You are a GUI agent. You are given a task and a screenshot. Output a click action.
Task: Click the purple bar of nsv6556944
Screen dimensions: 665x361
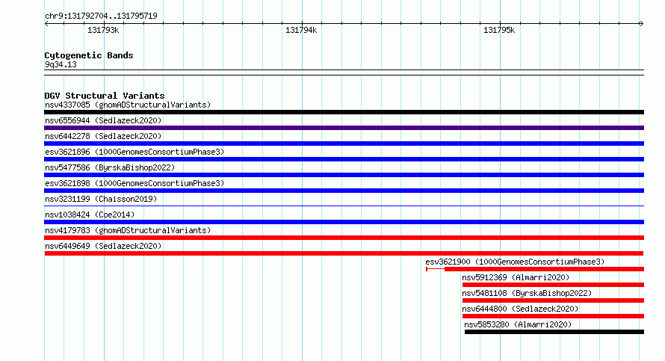(344, 128)
